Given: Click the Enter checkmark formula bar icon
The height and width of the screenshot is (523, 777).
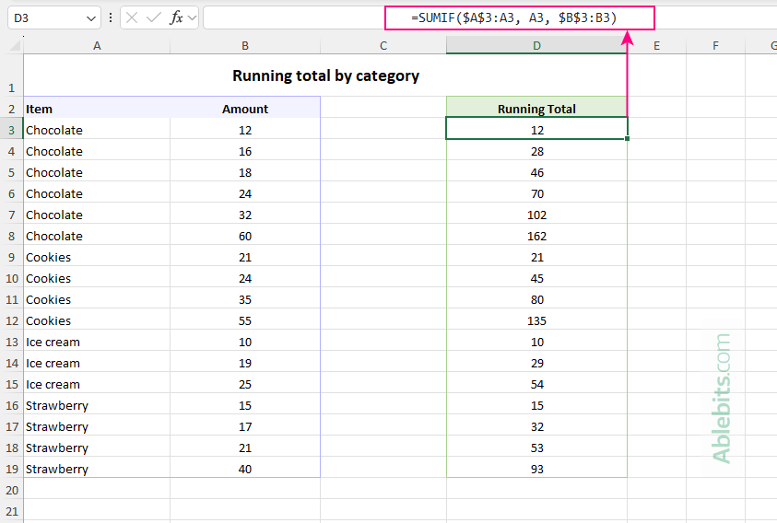Looking at the screenshot, I should (x=154, y=18).
